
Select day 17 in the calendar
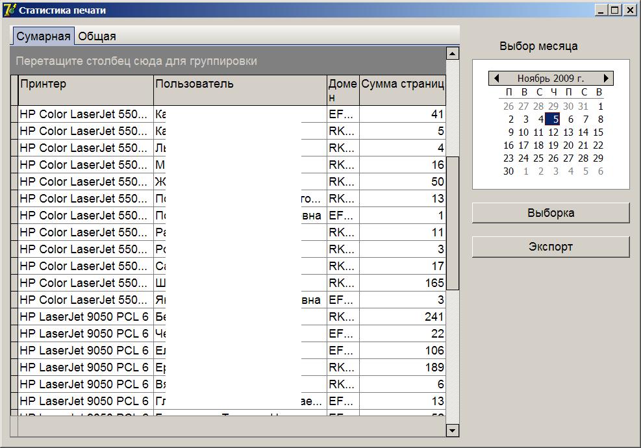point(523,145)
